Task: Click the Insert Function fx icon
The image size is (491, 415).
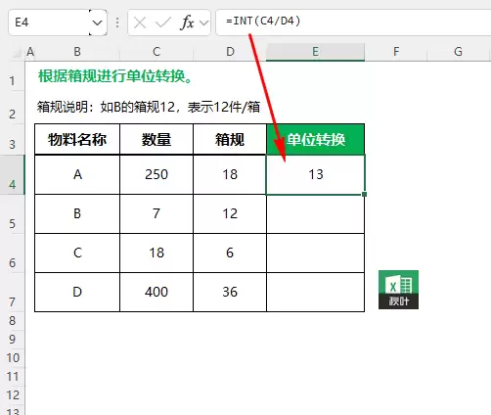Action: pos(187,23)
